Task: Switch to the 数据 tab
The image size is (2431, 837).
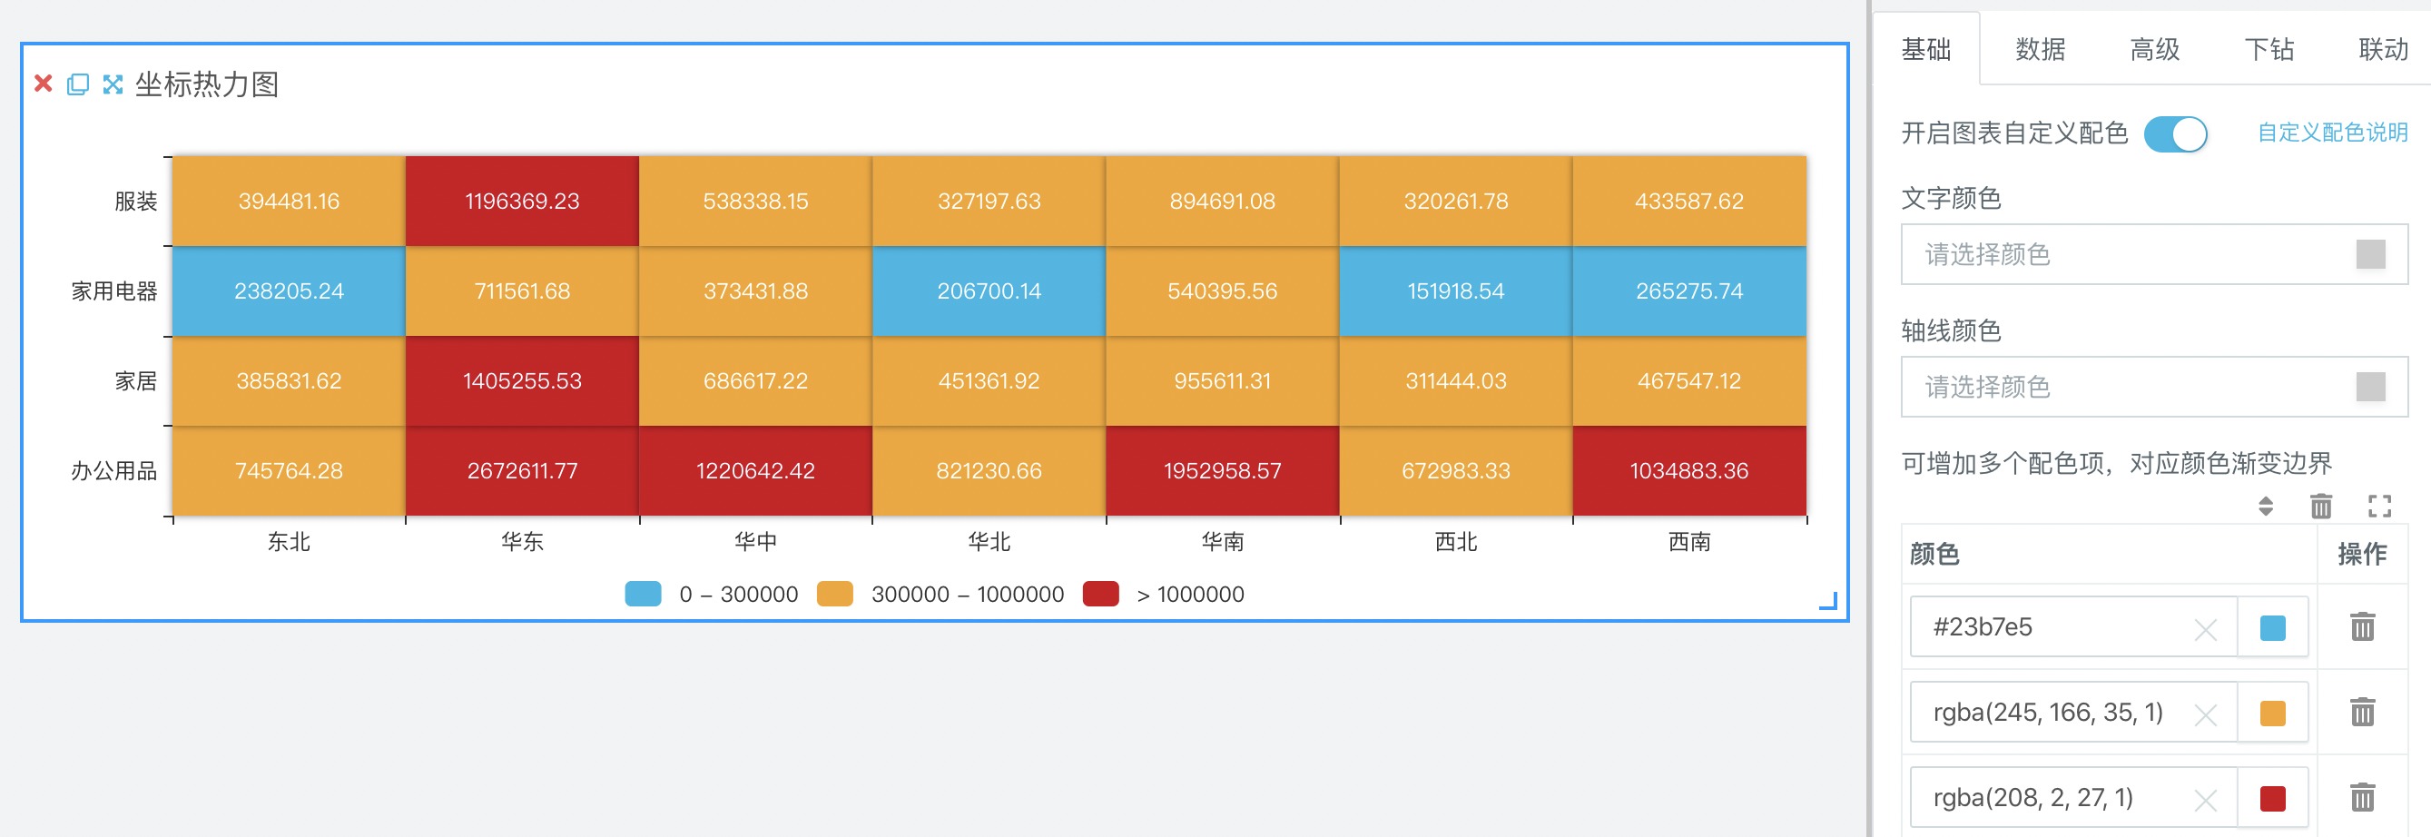Action: pos(2041,49)
